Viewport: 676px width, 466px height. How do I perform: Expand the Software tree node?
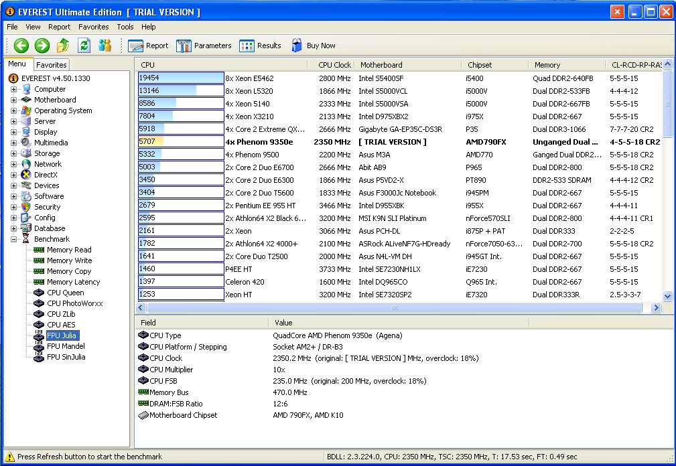pos(13,196)
